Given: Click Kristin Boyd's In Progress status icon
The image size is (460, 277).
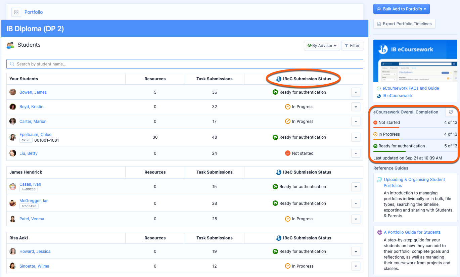Looking at the screenshot, I should [288, 107].
